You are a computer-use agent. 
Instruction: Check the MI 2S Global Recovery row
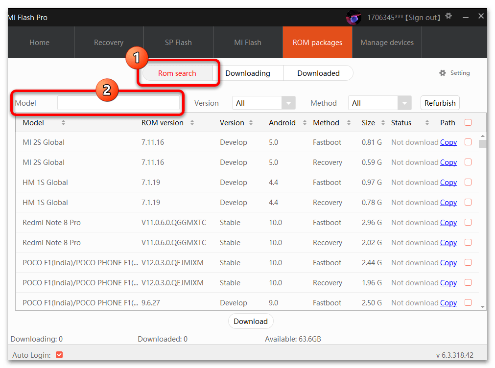pos(468,162)
